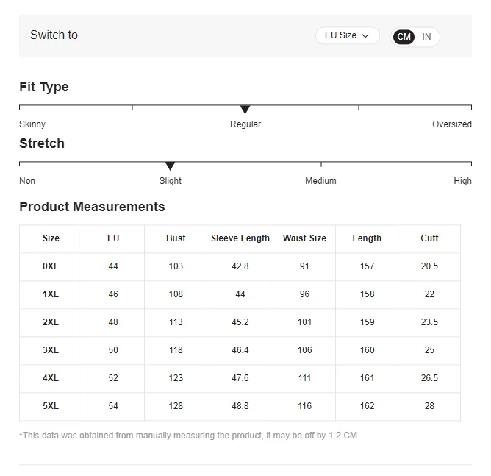
Task: Click the Size column header
Action: pos(51,238)
